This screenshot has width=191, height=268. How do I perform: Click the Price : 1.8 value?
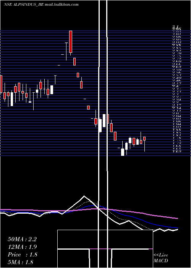[x=23, y=255]
